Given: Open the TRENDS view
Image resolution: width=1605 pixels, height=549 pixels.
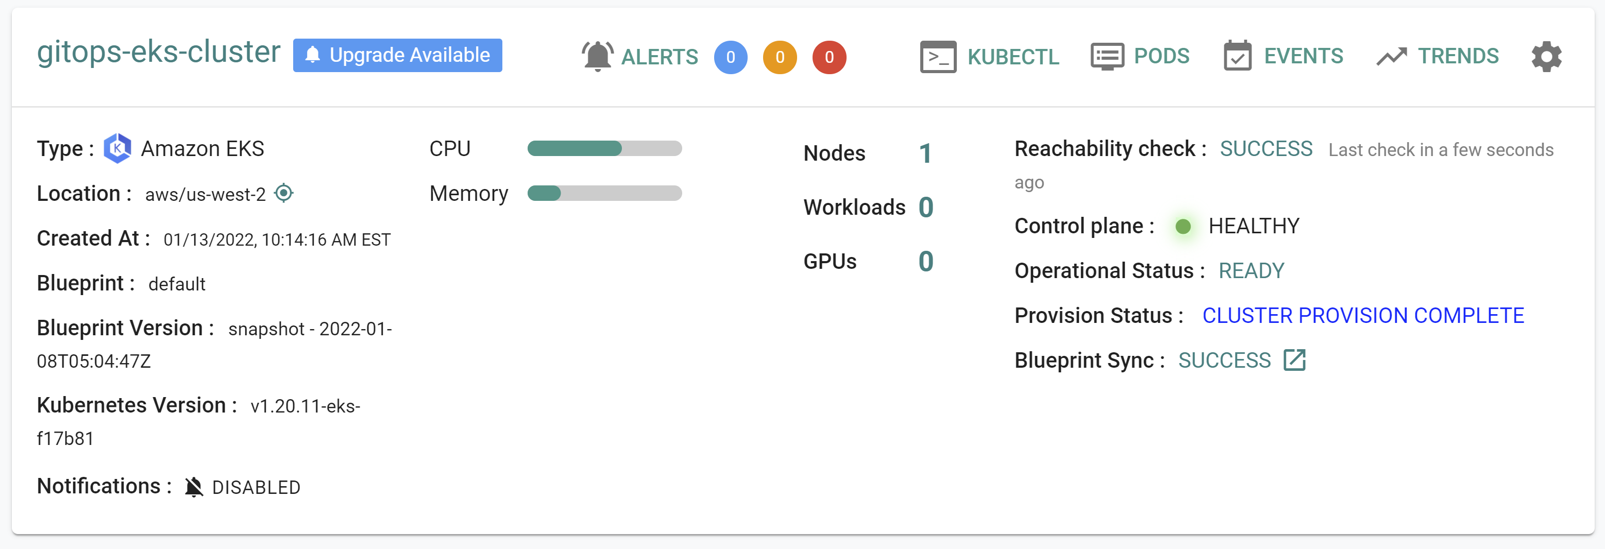Looking at the screenshot, I should pyautogui.click(x=1458, y=56).
